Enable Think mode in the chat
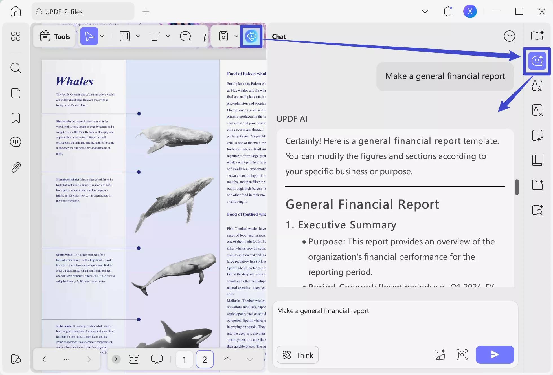Viewport: 553px width, 375px height. [x=297, y=355]
